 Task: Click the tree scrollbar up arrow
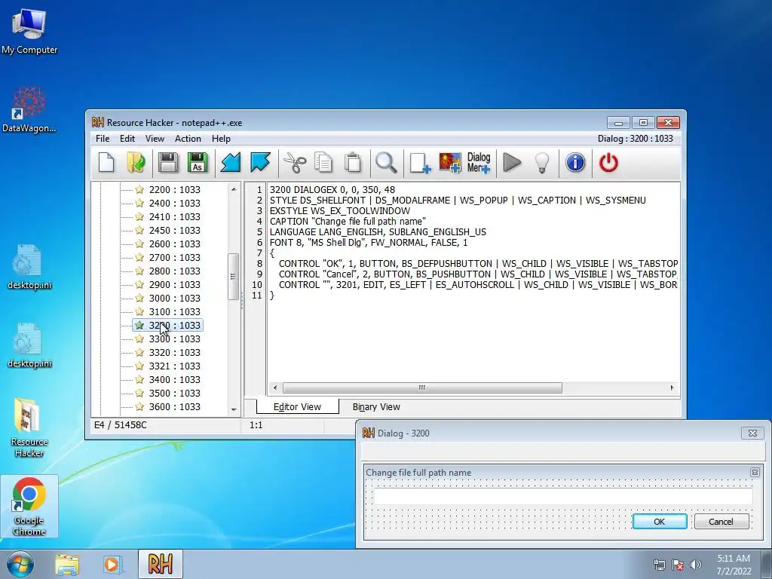point(234,189)
